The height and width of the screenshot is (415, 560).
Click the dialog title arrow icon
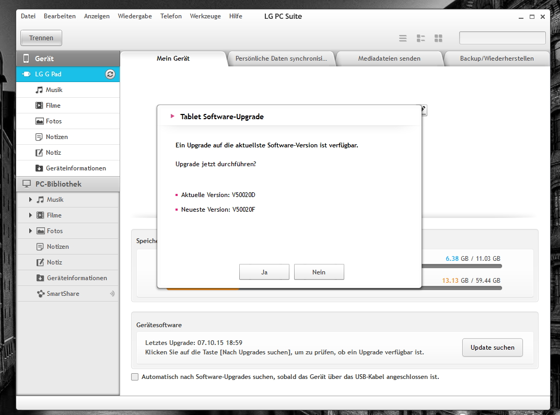click(x=172, y=116)
